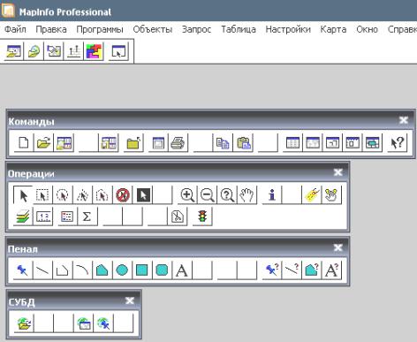Open the Окно menu

pyautogui.click(x=367, y=29)
